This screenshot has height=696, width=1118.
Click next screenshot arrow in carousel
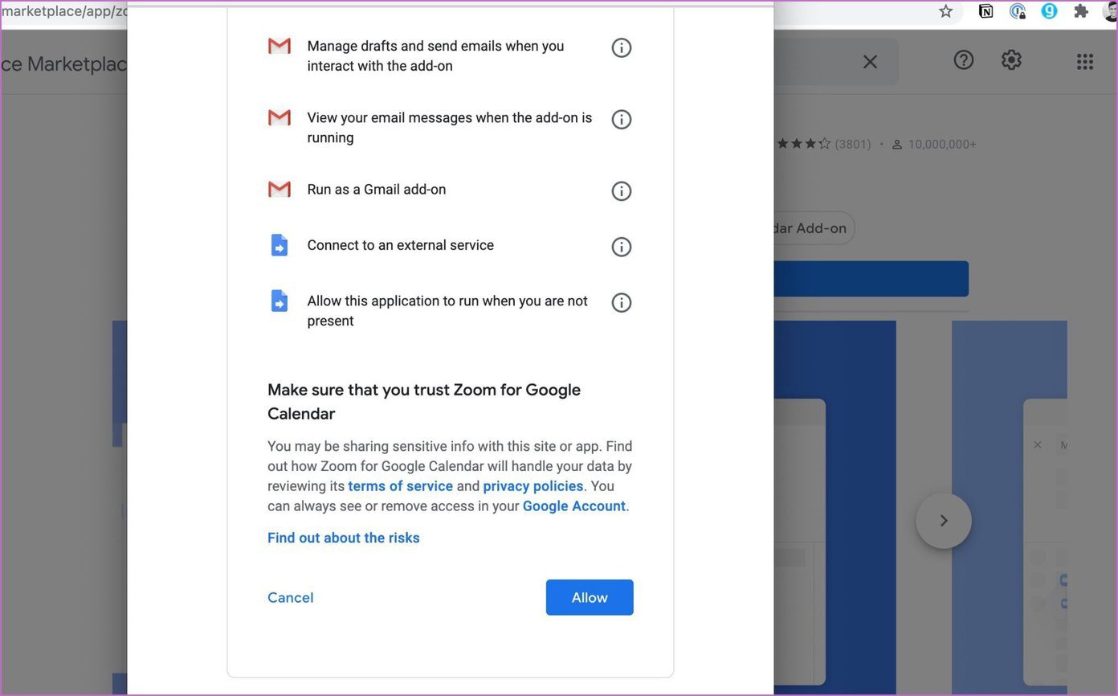pyautogui.click(x=944, y=521)
